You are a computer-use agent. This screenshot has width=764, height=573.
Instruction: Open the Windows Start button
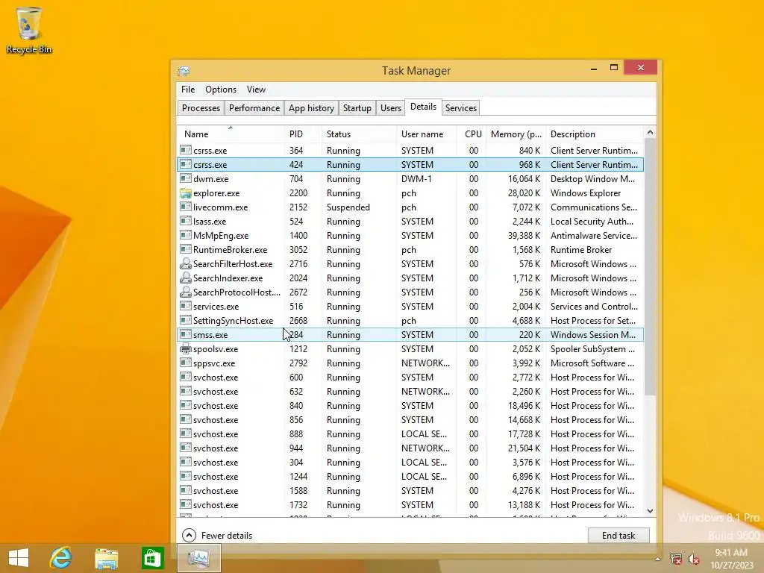[x=19, y=558]
